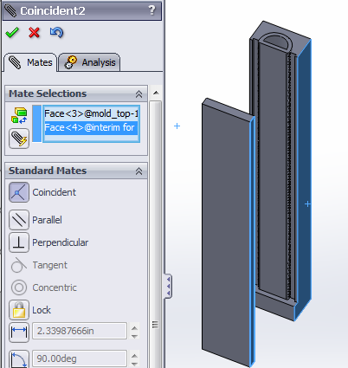This screenshot has width=348, height=368.
Task: Cancel the mate with red X
Action: coord(34,33)
